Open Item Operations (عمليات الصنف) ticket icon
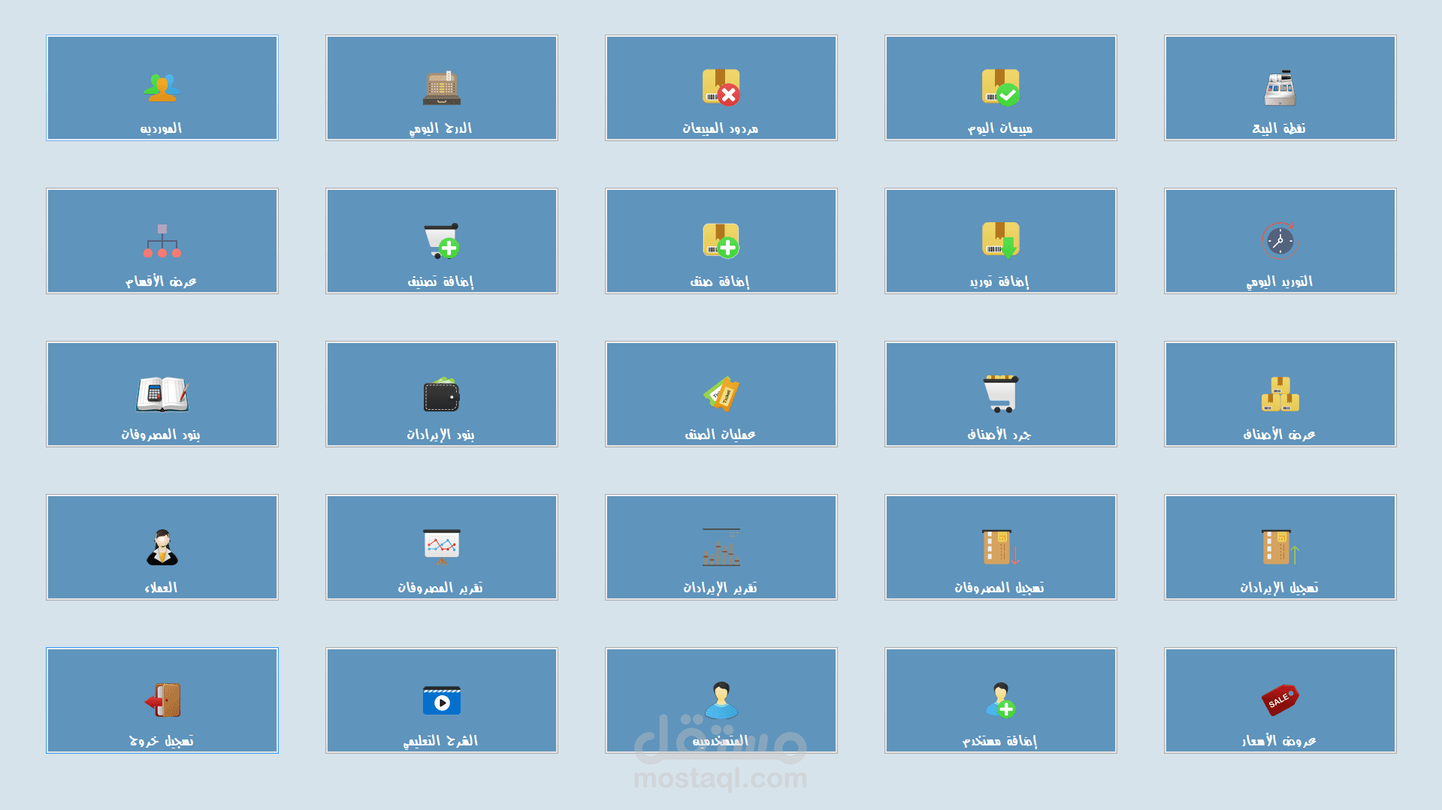Viewport: 1442px width, 810px height. [721, 394]
